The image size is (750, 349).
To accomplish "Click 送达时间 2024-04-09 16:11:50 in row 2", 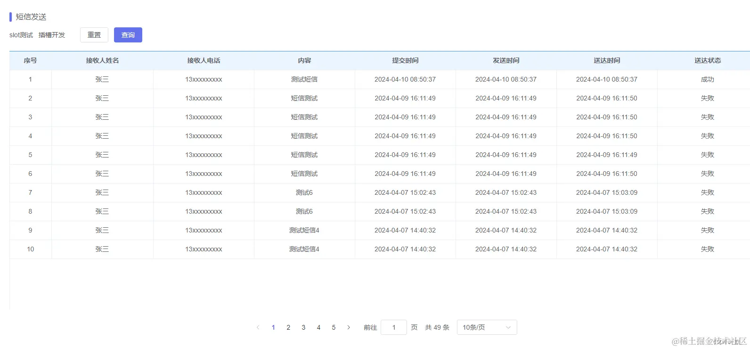I will click(607, 98).
